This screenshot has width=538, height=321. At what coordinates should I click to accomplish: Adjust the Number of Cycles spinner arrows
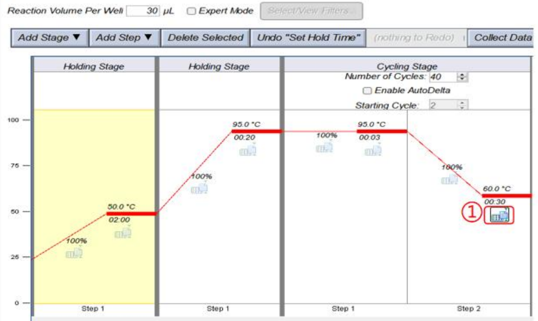[462, 77]
